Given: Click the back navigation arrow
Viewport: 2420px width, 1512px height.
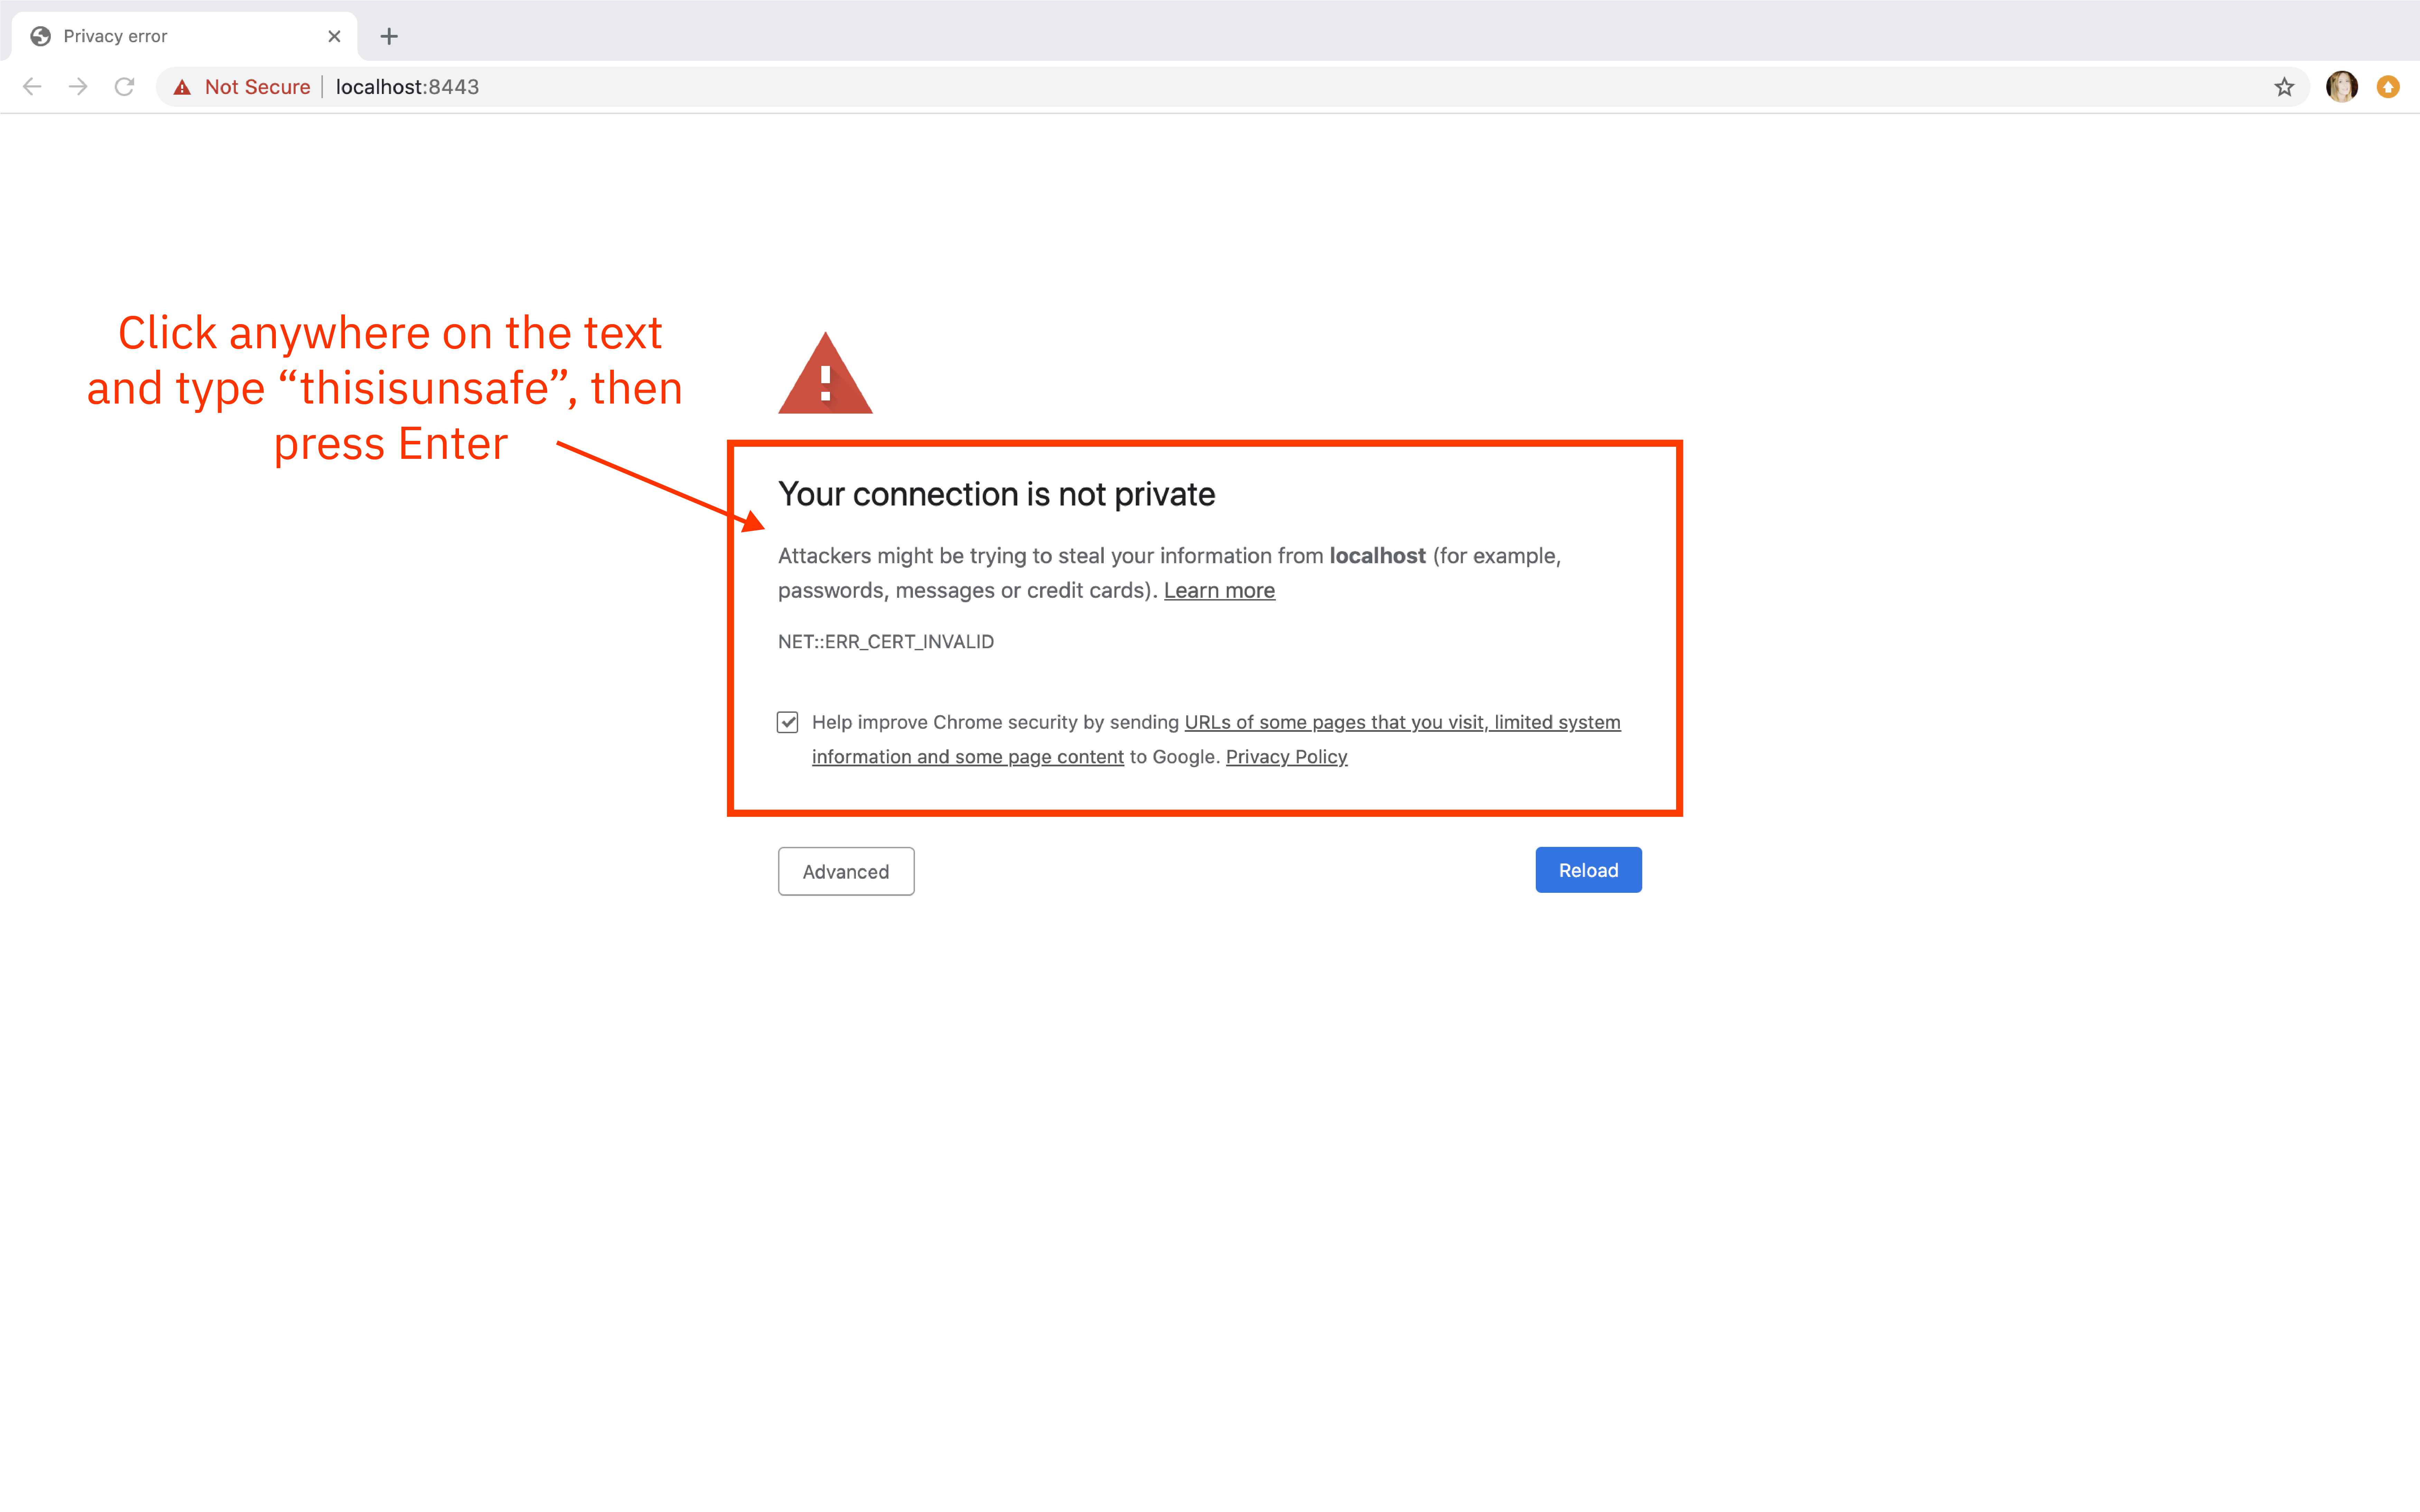Looking at the screenshot, I should coord(32,87).
